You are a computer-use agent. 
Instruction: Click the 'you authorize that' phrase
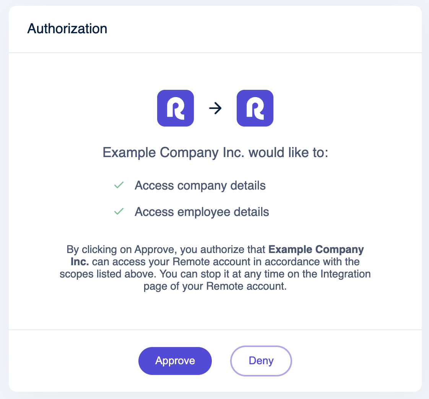[x=223, y=250]
